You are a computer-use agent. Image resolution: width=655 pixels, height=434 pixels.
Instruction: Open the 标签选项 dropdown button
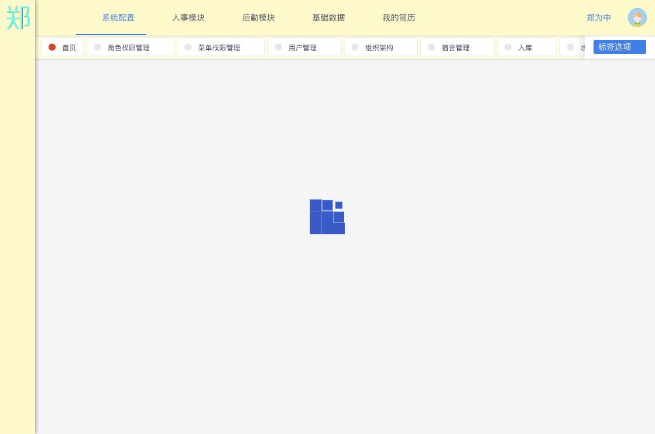[619, 47]
